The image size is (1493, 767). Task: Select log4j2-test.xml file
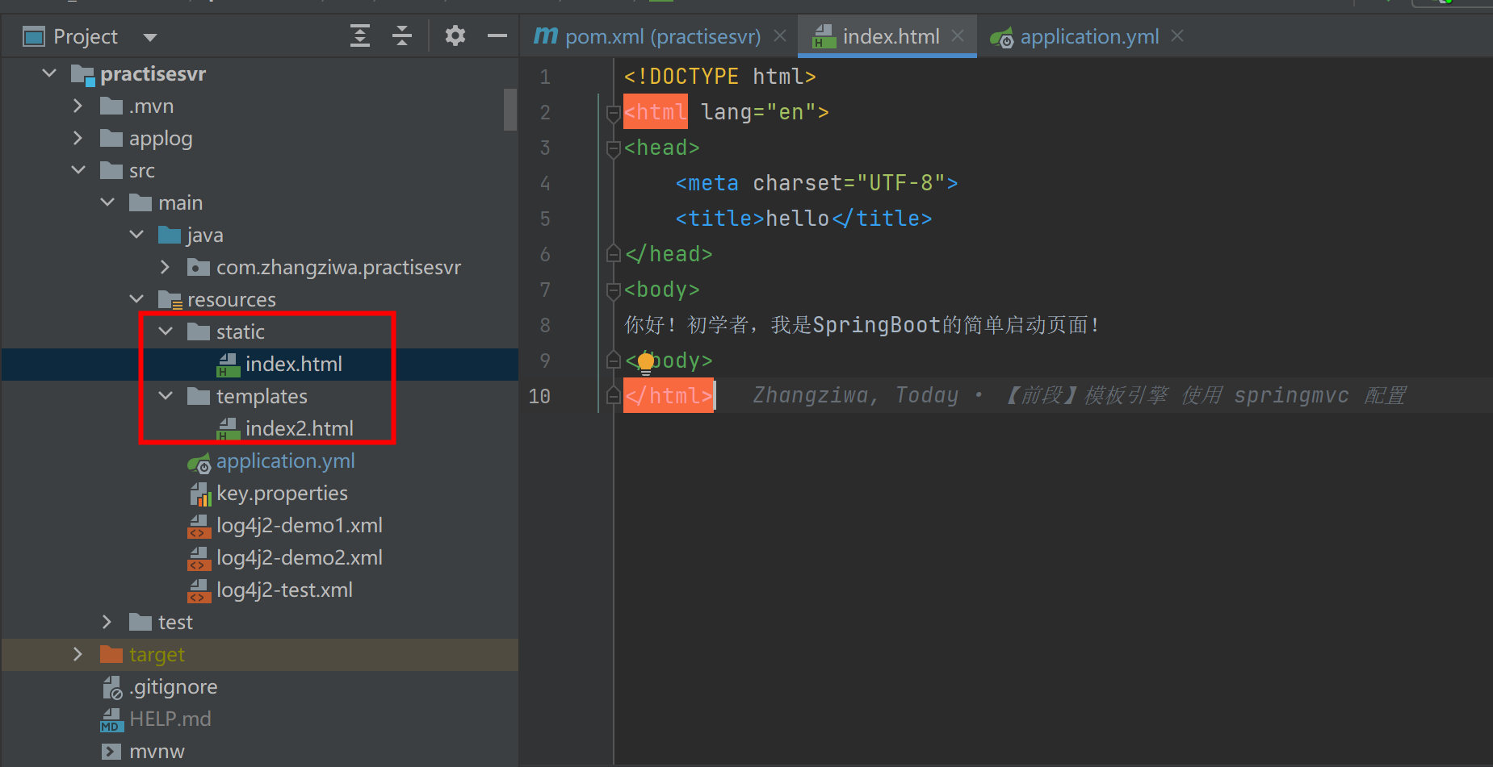284,590
